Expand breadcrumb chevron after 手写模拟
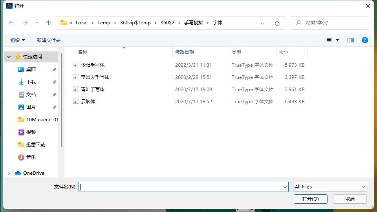 pyautogui.click(x=208, y=23)
